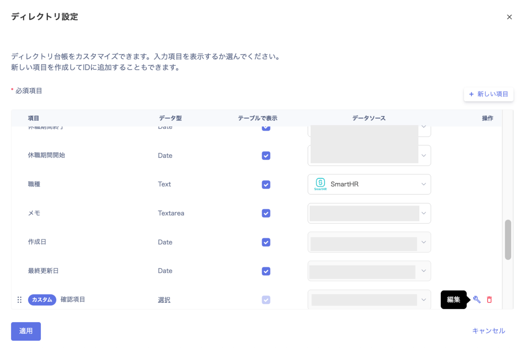Screen dimensions: 524x348
Task: Click the 操作 column header
Action: coord(487,118)
